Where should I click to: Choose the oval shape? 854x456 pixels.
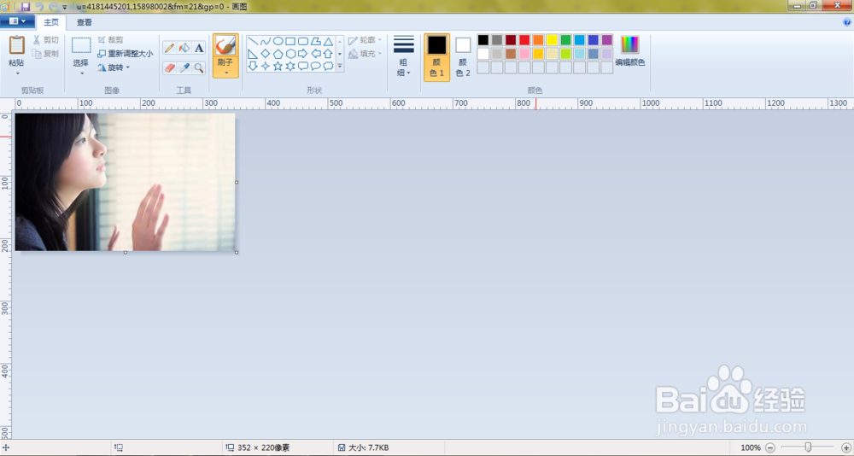point(278,41)
